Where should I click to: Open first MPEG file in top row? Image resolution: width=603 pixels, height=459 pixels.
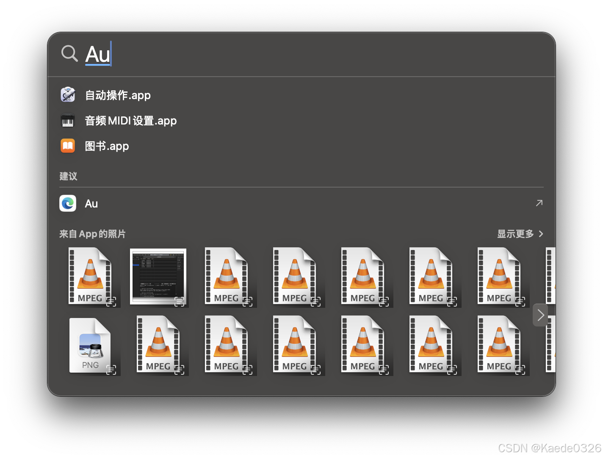pyautogui.click(x=90, y=276)
